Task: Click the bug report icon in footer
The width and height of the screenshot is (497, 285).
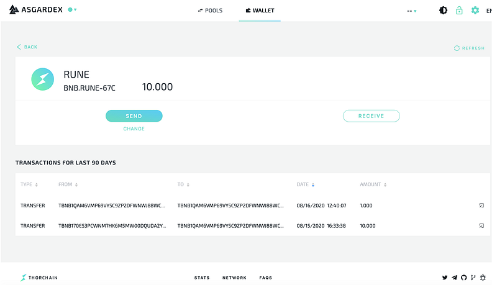Action: [483, 278]
